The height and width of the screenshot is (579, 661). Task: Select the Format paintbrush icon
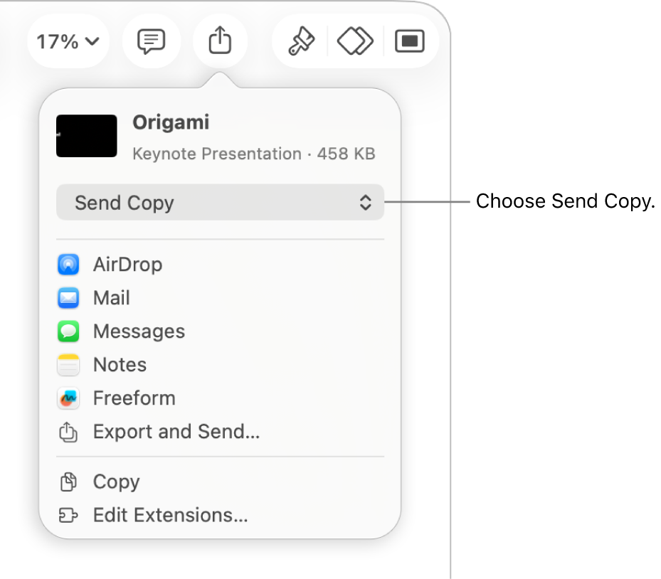pos(300,41)
